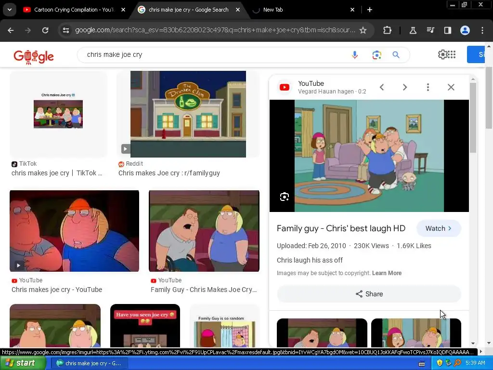Open preview panel three-dot options
493x370 pixels.
428,87
